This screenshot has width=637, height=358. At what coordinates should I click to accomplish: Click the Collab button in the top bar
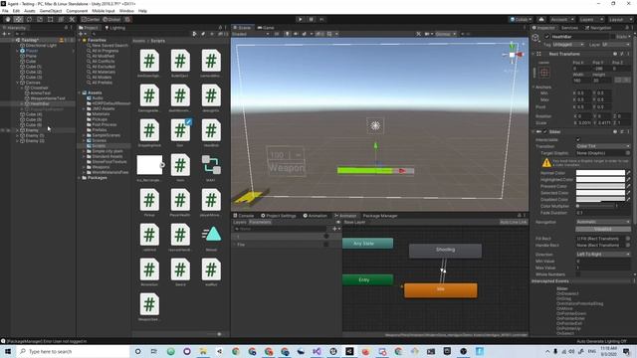521,19
